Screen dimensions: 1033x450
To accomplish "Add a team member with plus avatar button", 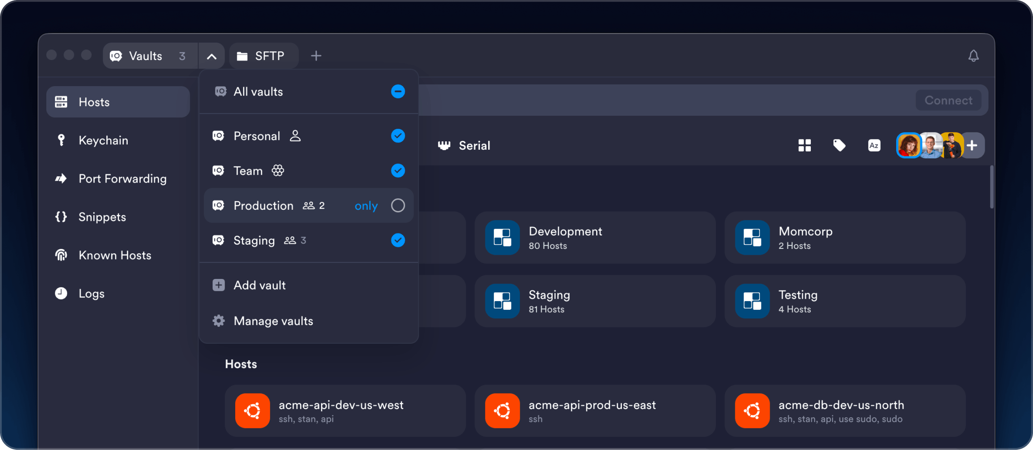I will pos(973,145).
